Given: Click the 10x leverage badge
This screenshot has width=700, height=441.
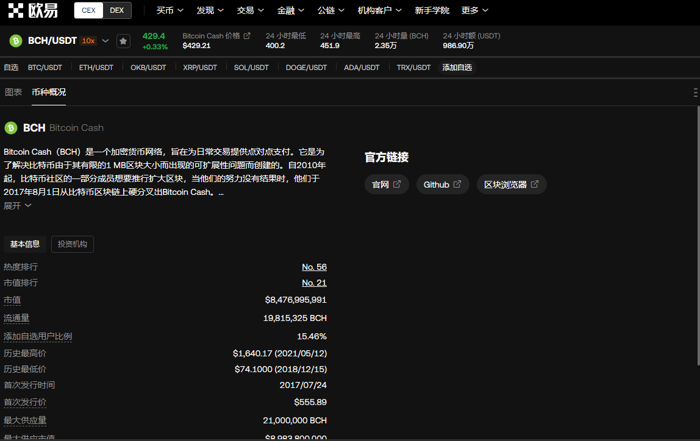Looking at the screenshot, I should pyautogui.click(x=88, y=41).
